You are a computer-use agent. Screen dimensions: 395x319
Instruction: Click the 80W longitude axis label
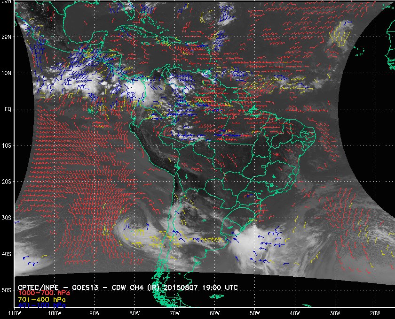tap(134, 313)
